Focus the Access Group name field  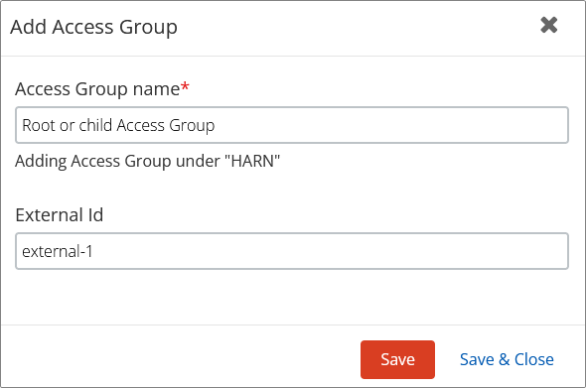[291, 125]
